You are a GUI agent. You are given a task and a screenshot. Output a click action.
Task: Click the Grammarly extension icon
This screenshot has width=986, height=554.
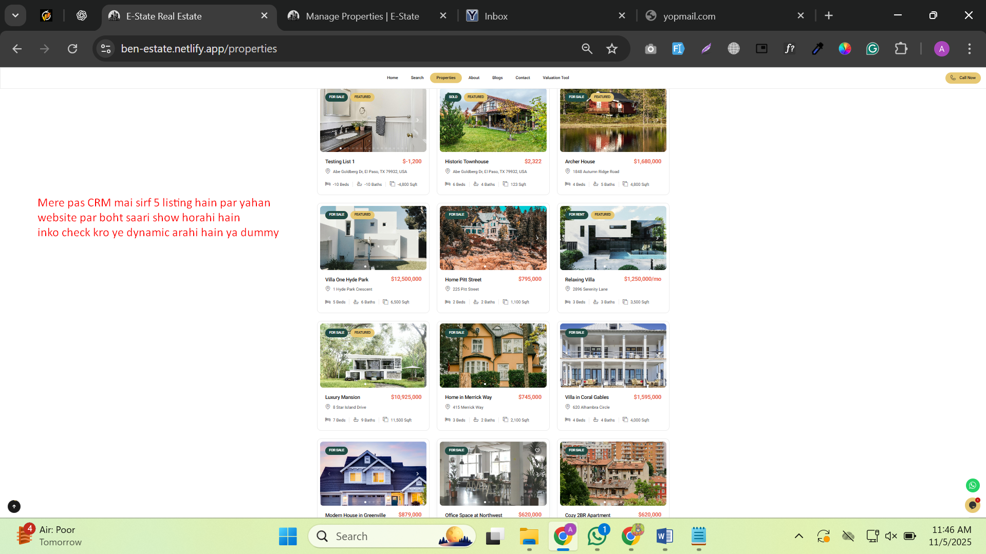coord(872,49)
